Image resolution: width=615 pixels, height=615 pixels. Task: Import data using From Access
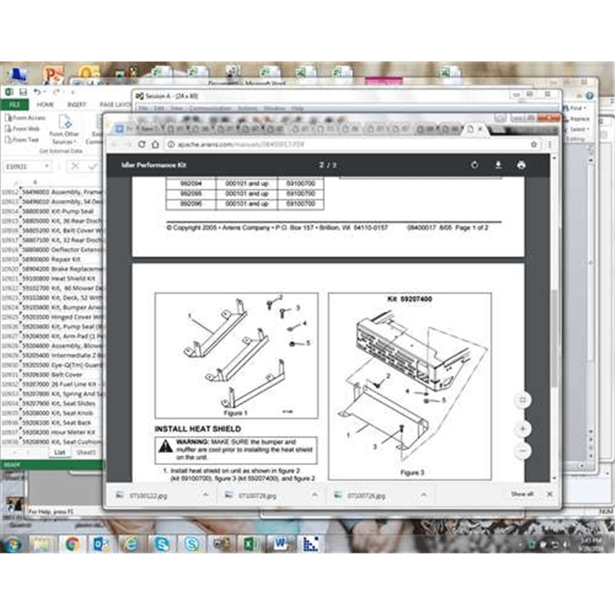click(25, 118)
